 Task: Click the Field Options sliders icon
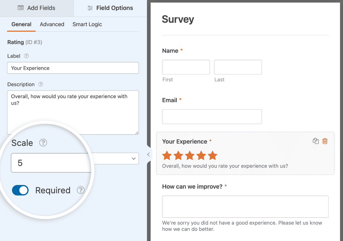click(x=90, y=8)
